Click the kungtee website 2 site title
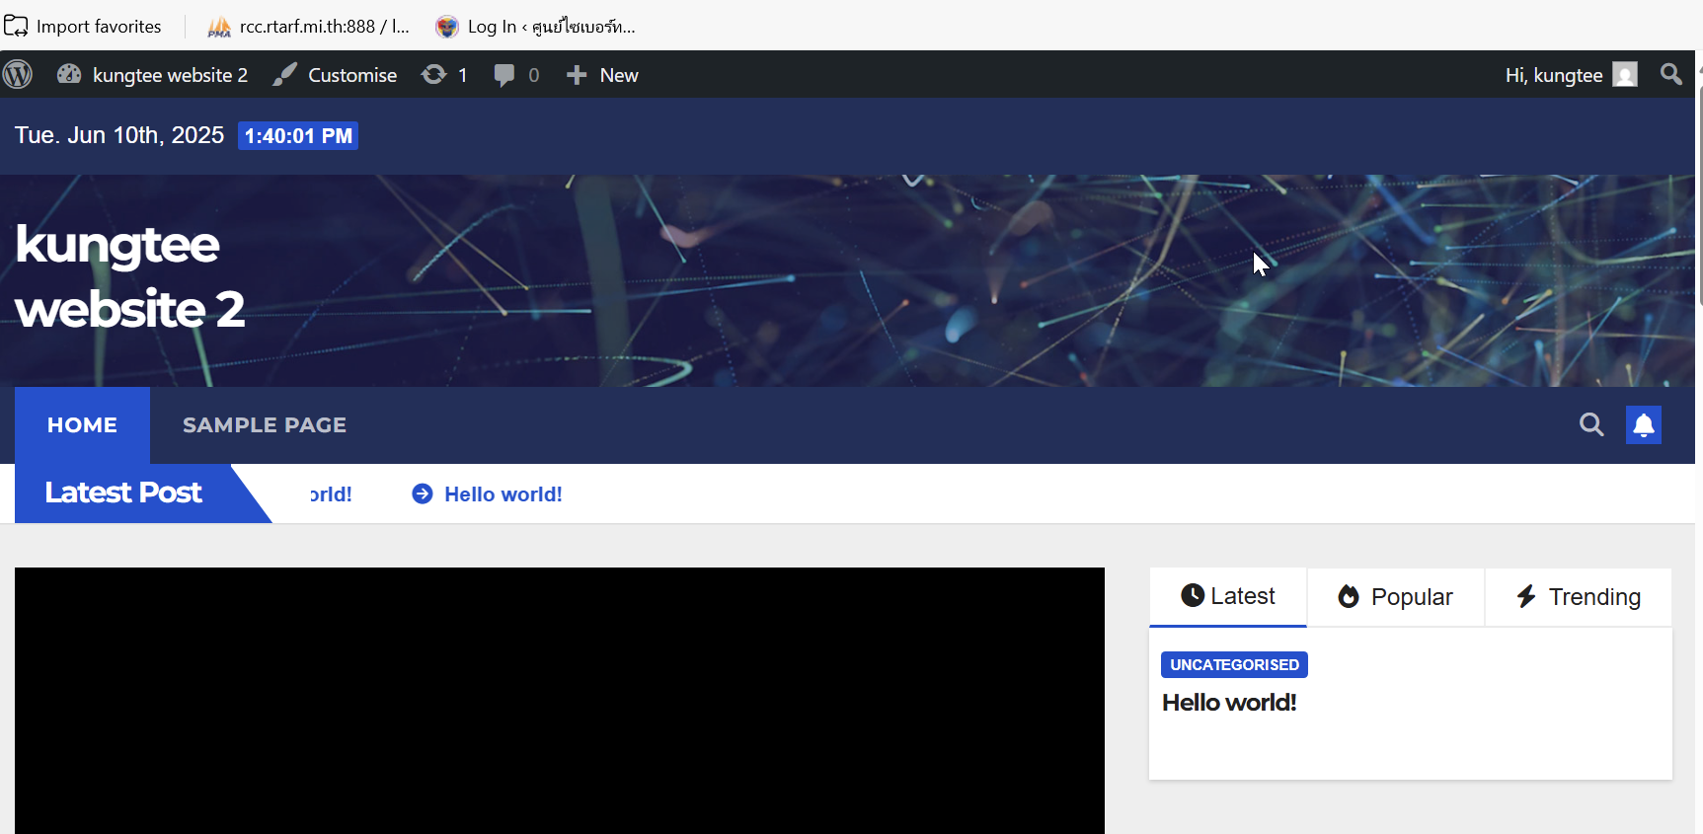1703x834 pixels. click(128, 276)
